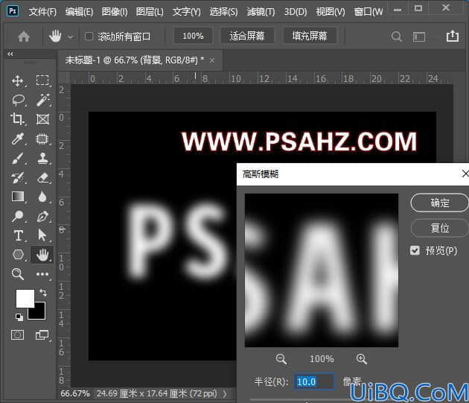
Task: Toggle Quick Mask mode
Action: 17,334
